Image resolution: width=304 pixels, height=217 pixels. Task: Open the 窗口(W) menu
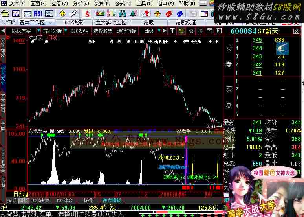(x=166, y=3)
